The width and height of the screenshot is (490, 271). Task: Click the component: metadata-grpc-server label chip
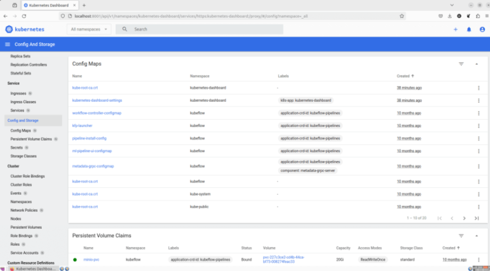pyautogui.click(x=307, y=170)
